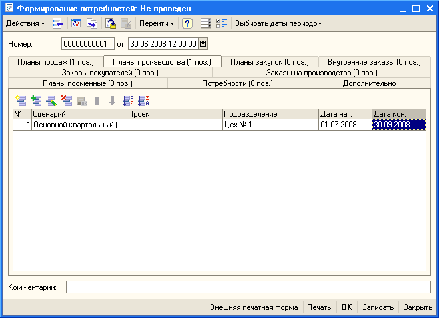Click the Add new row icon
Screen dimensions: 439x318
pos(21,101)
